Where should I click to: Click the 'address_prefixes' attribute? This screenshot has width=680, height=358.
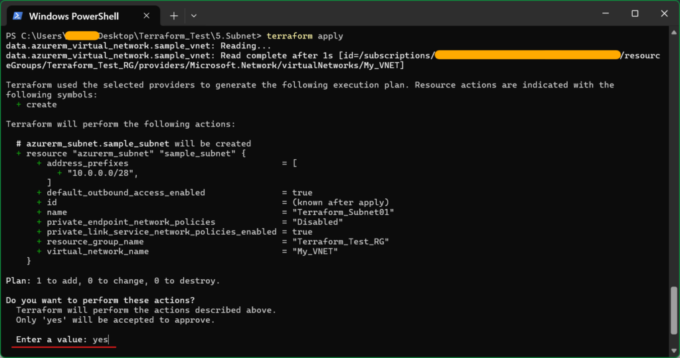coord(88,163)
